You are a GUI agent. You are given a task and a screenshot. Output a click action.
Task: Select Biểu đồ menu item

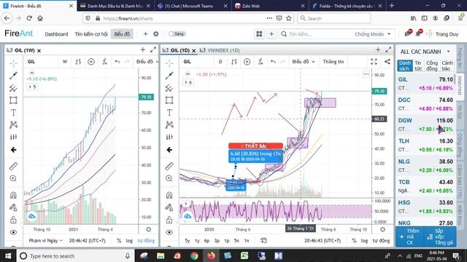click(122, 34)
